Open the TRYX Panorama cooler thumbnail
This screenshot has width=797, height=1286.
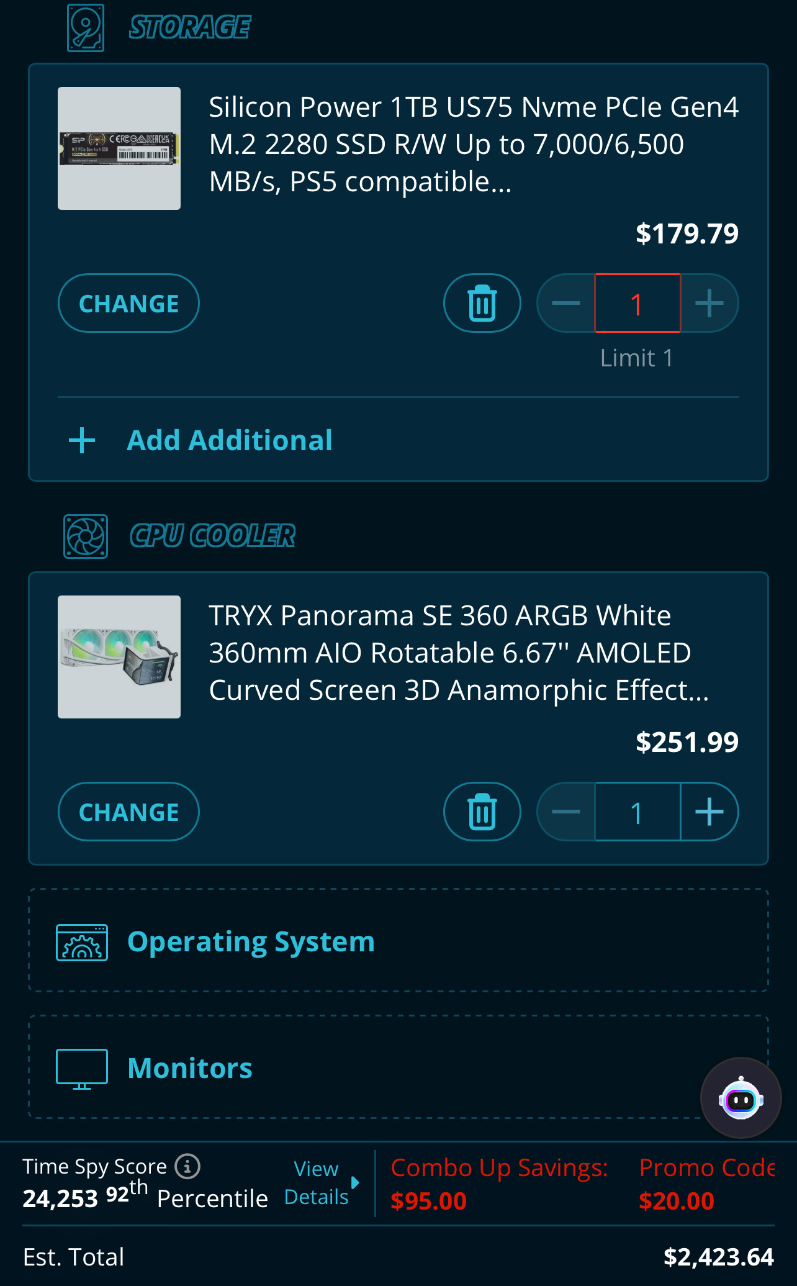(x=119, y=657)
